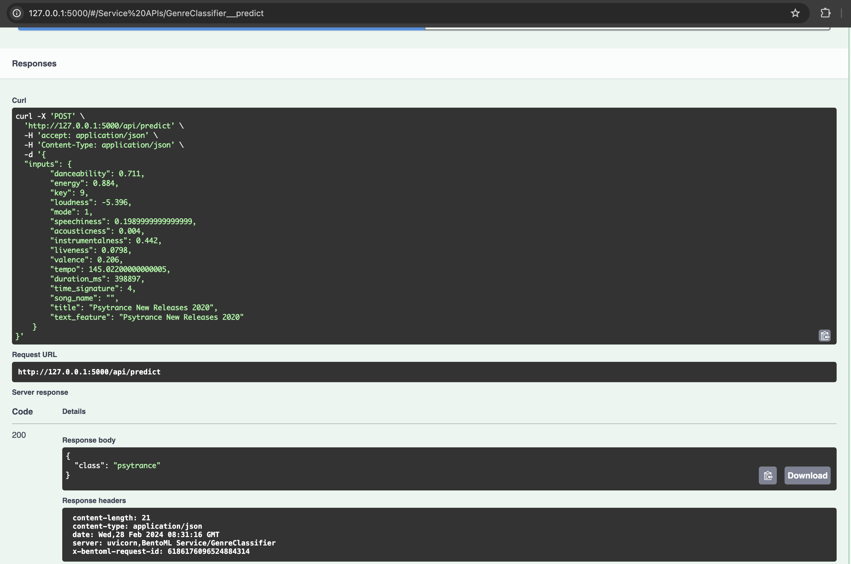Click the "song_name": "" line
Screen dimensions: 851x564
(x=84, y=298)
